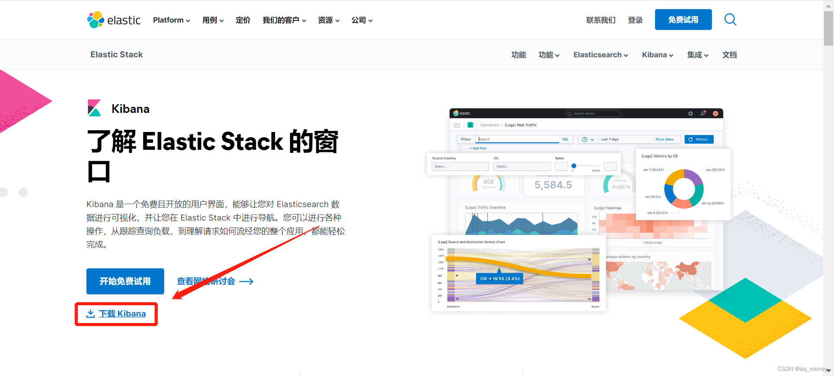
Task: Open 查看网络研讨会 link
Action: [x=206, y=281]
